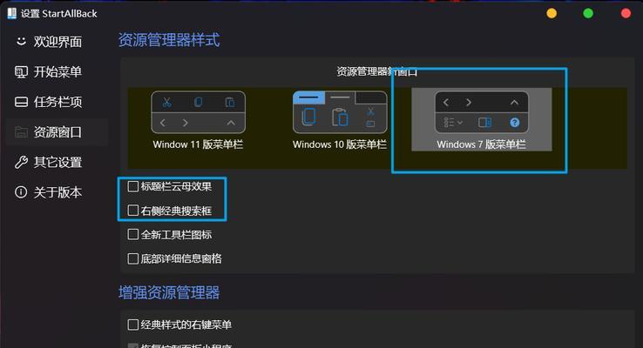Open the 开始菜单 sidebar page
Screen dimensions: 643x348
pos(58,71)
